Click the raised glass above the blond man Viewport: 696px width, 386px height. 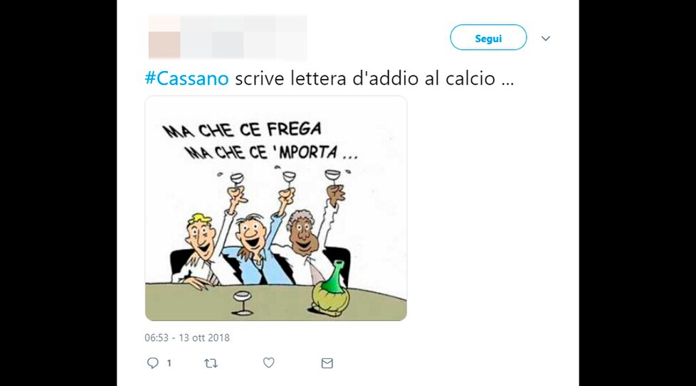coord(236,179)
